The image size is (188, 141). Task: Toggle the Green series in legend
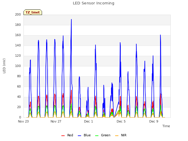click(x=103, y=135)
